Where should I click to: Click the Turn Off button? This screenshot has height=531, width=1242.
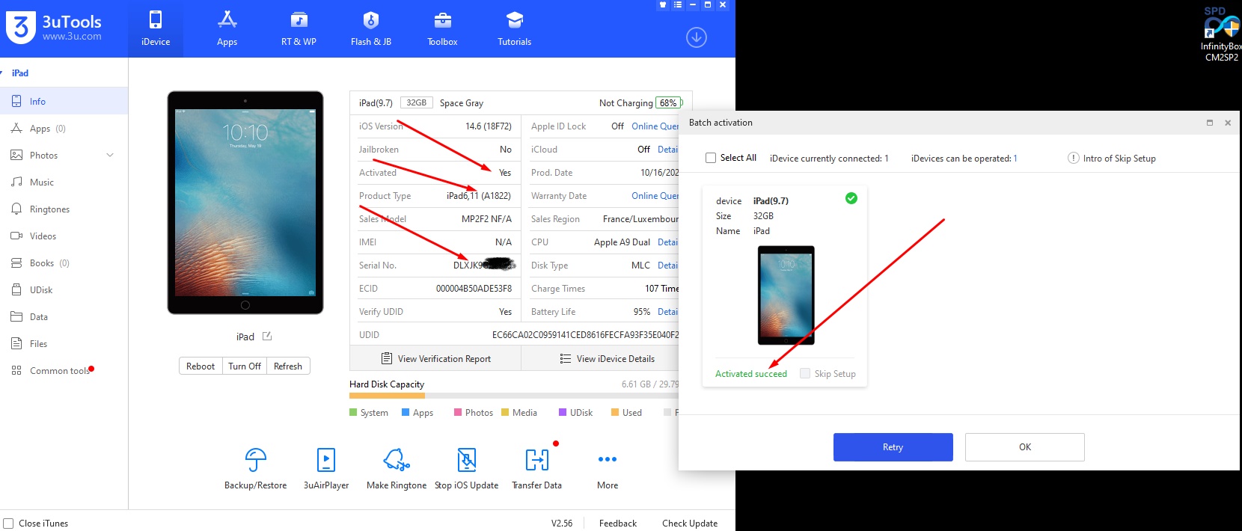pos(245,366)
